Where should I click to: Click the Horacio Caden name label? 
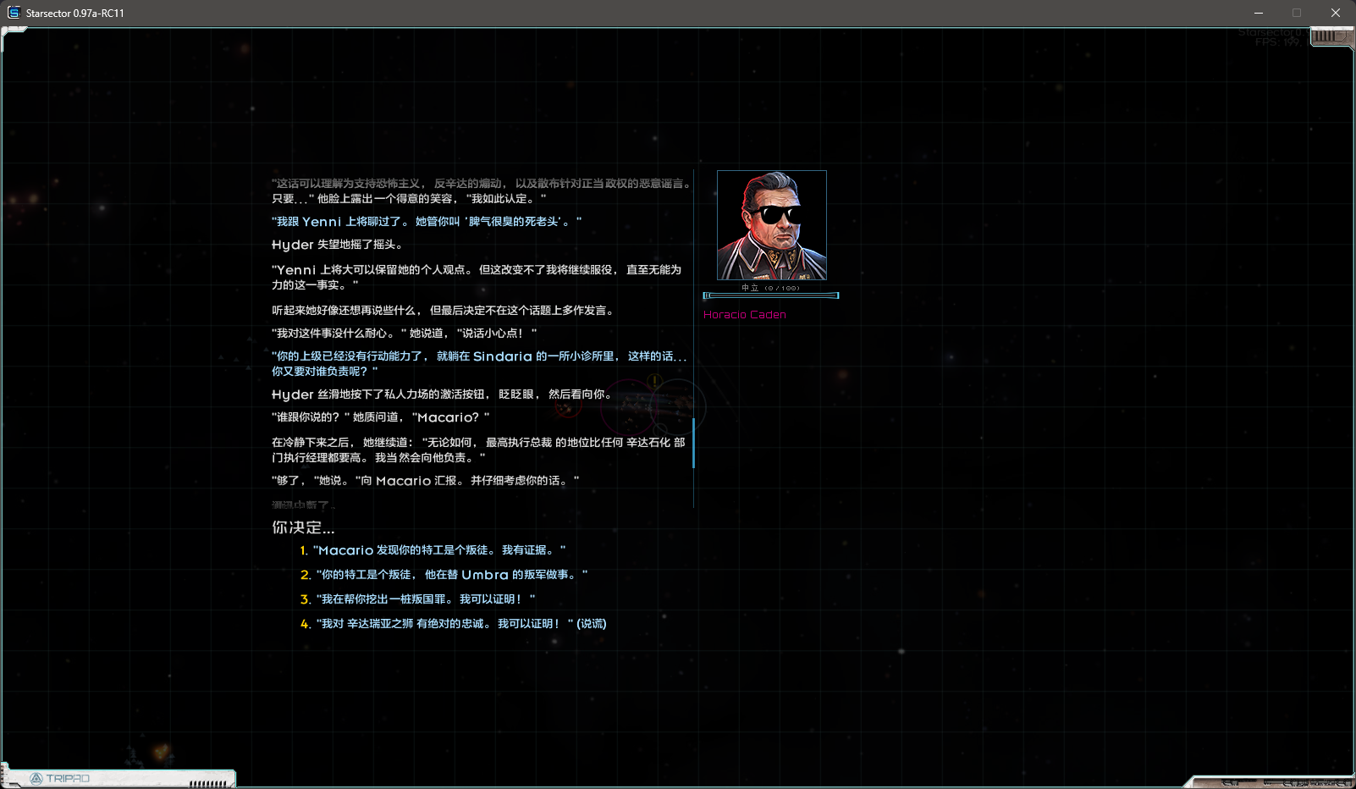tap(746, 314)
